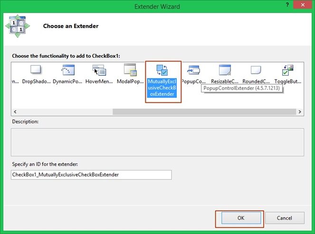Close the Extender Wizard dialog
The image size is (315, 234).
click(303, 5)
